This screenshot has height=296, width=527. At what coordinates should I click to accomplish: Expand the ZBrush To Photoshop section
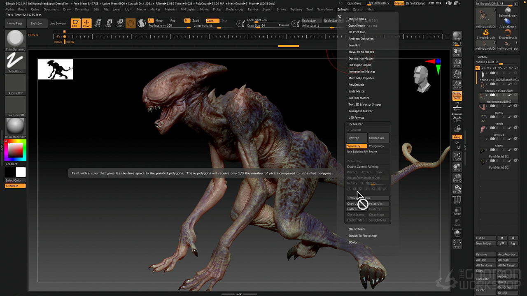tap(362, 236)
